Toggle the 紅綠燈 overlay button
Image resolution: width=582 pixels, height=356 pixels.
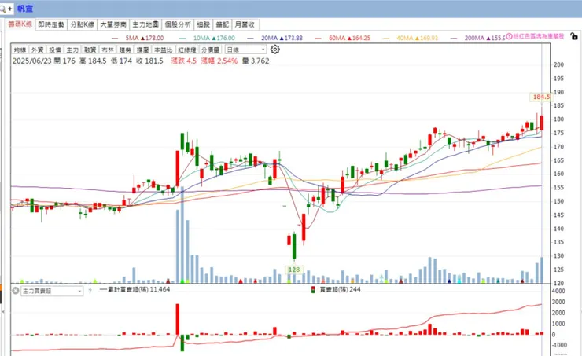pyautogui.click(x=186, y=50)
